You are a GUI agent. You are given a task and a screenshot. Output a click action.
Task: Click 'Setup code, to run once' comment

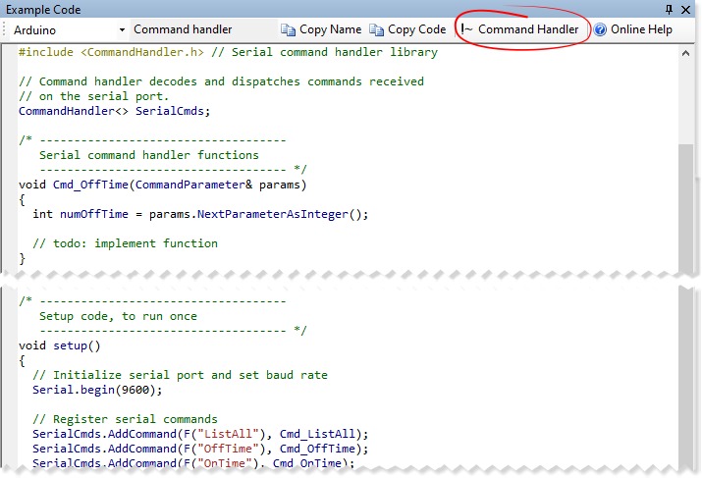click(118, 316)
